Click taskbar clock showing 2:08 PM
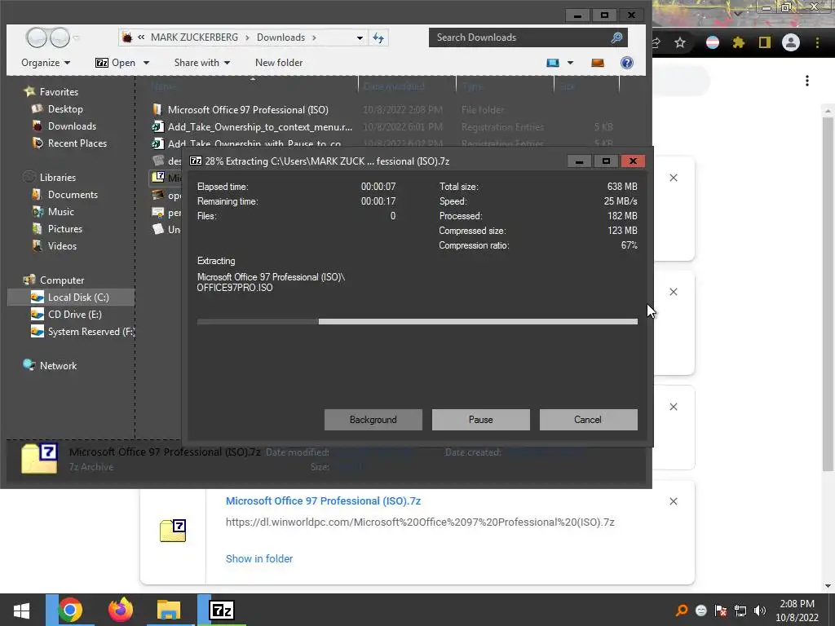The image size is (835, 626). pyautogui.click(x=797, y=611)
